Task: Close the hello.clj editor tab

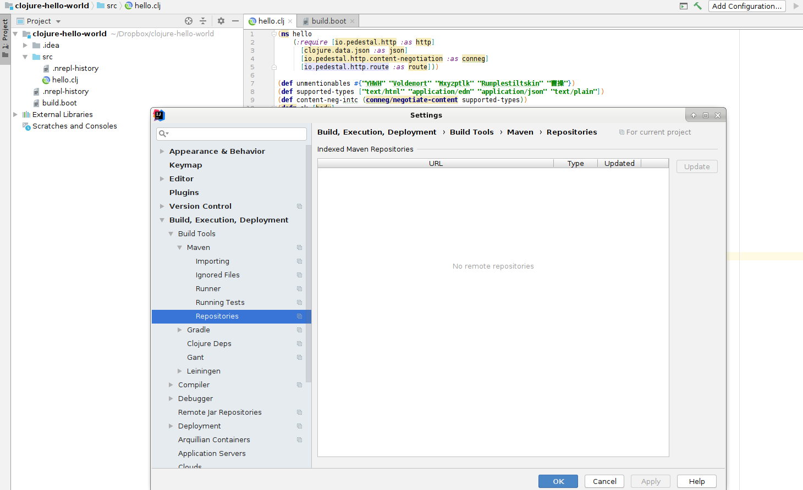Action: pyautogui.click(x=290, y=21)
